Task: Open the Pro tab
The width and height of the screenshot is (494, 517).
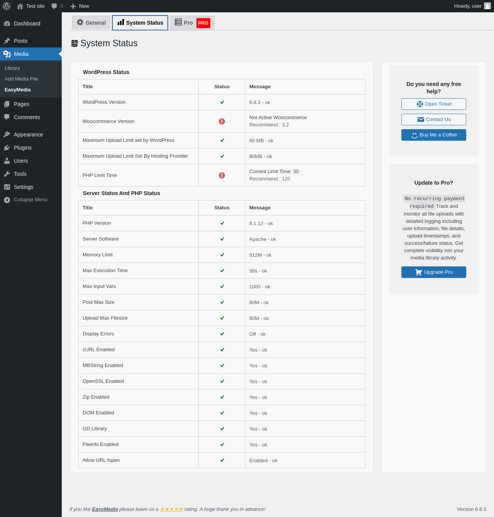Action: coord(192,23)
